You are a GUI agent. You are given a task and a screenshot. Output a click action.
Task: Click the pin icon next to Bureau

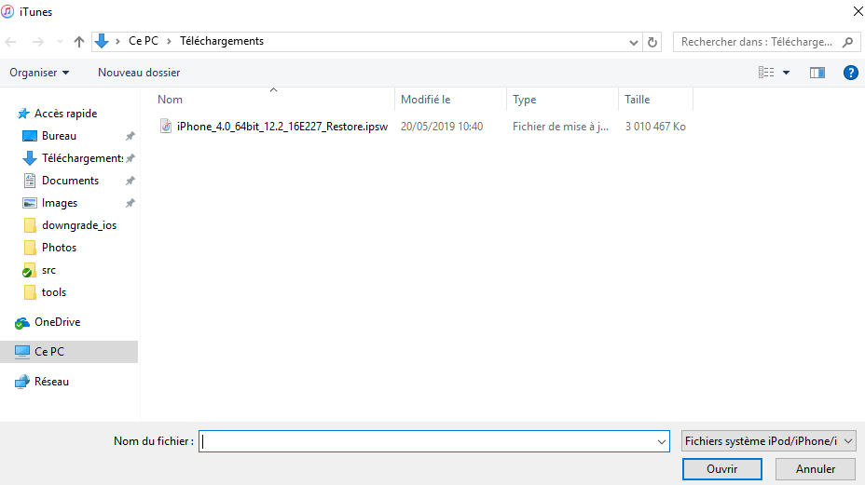click(130, 136)
